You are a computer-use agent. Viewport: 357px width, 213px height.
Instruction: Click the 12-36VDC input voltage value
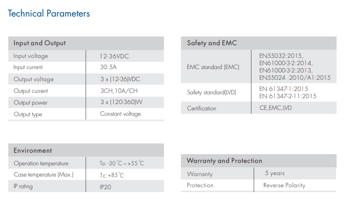[114, 56]
